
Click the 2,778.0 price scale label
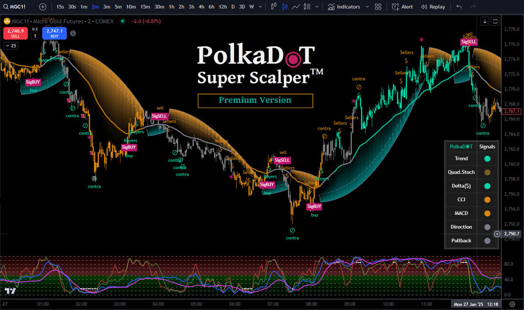tap(511, 29)
